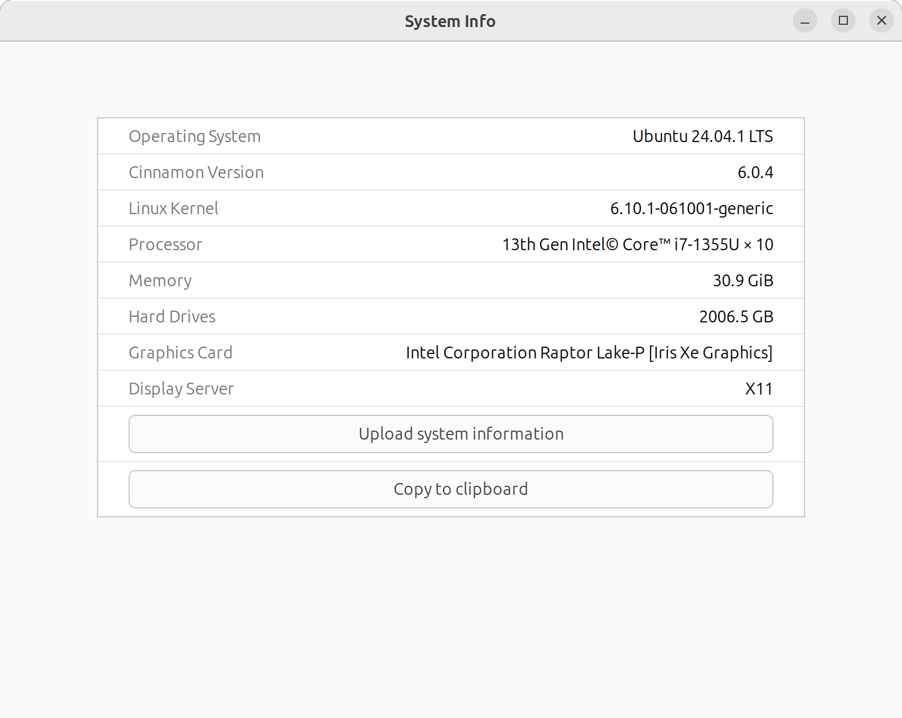This screenshot has height=718, width=902.
Task: Select the Processor label
Action: click(x=165, y=245)
